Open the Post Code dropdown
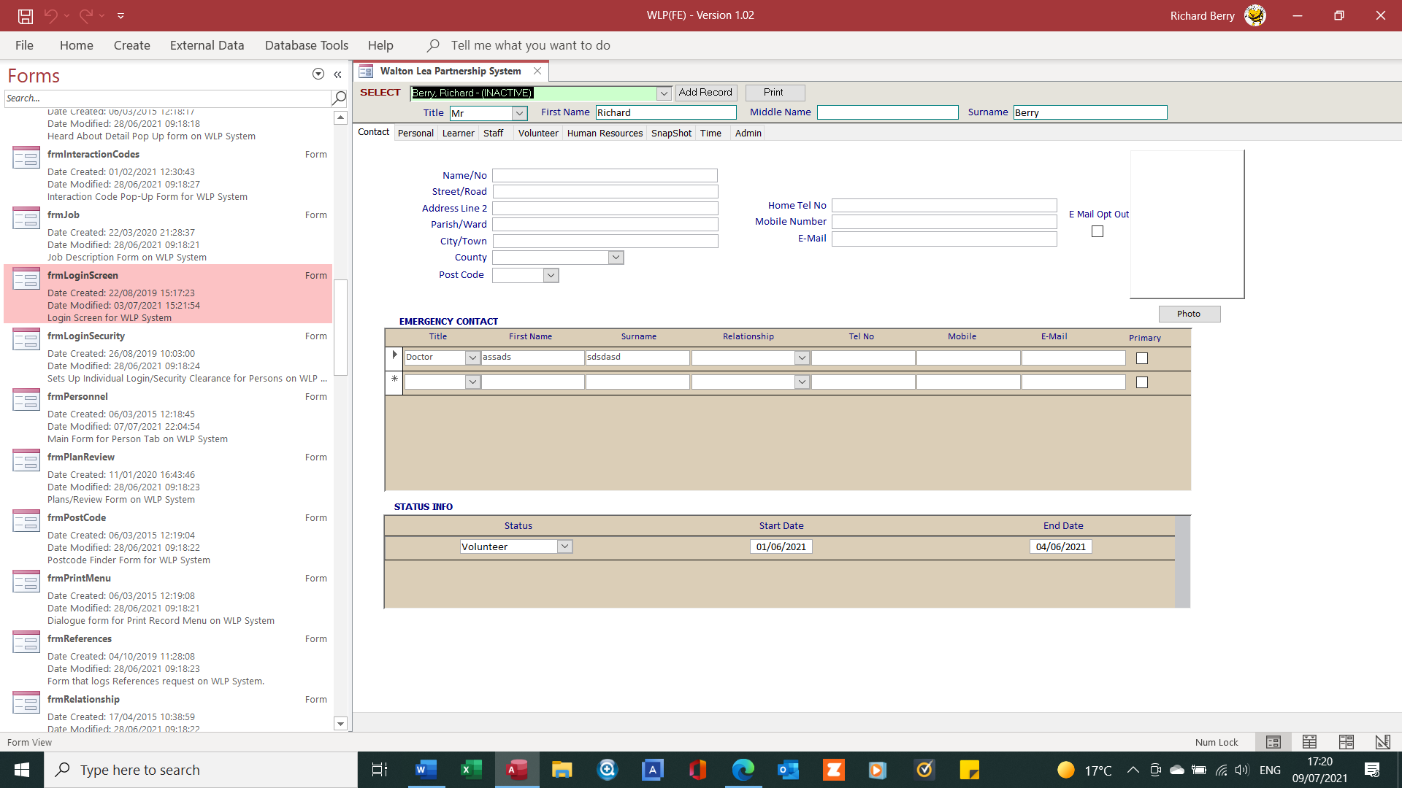The image size is (1402, 788). click(x=551, y=275)
